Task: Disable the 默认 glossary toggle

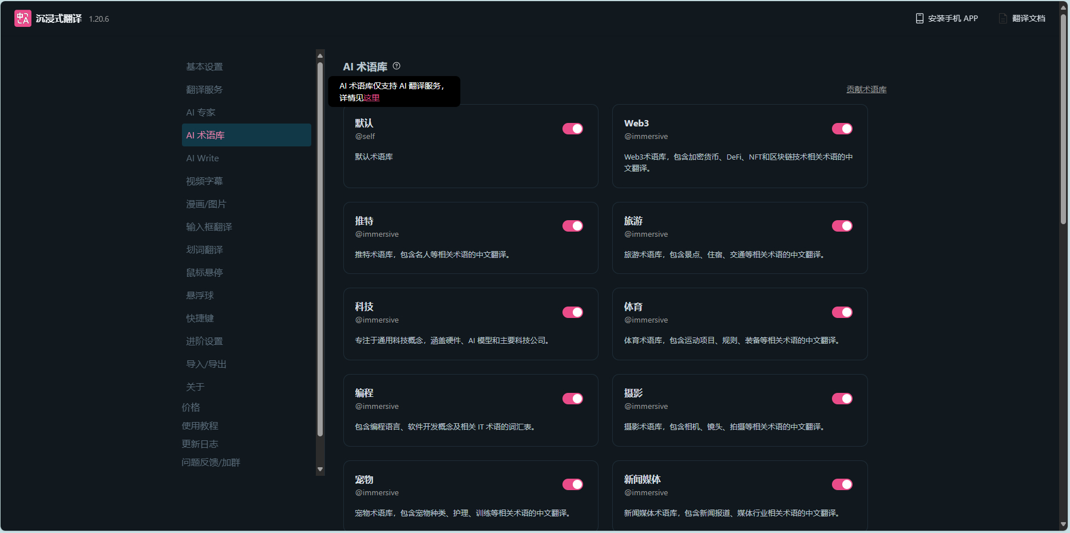Action: [x=572, y=129]
